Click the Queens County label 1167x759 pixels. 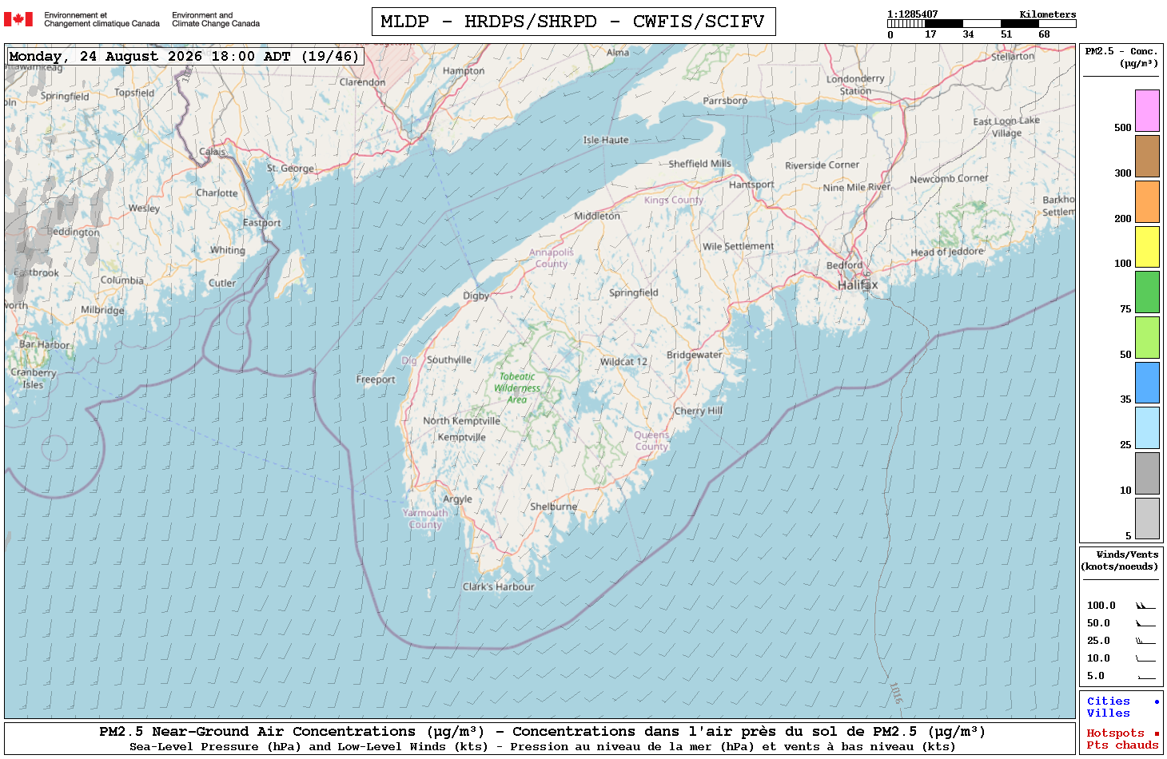click(x=651, y=441)
